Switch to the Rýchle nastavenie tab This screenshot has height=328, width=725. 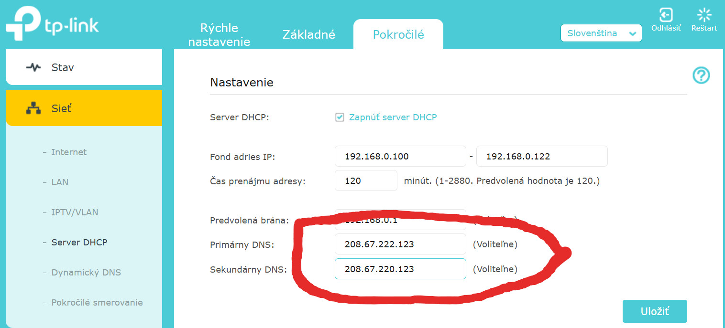[x=219, y=34]
